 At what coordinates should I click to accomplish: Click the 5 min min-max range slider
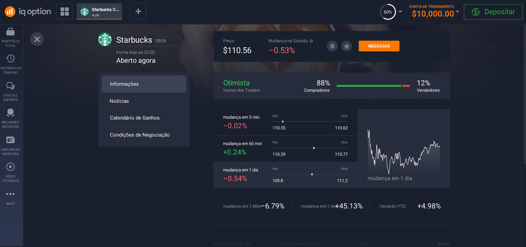click(x=310, y=121)
